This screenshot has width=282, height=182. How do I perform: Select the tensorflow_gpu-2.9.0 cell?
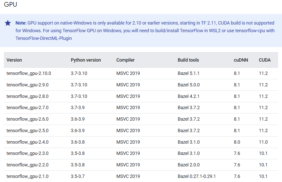pyautogui.click(x=27, y=85)
